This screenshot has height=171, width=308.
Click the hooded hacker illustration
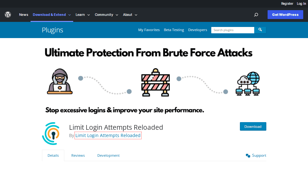pyautogui.click(x=60, y=82)
